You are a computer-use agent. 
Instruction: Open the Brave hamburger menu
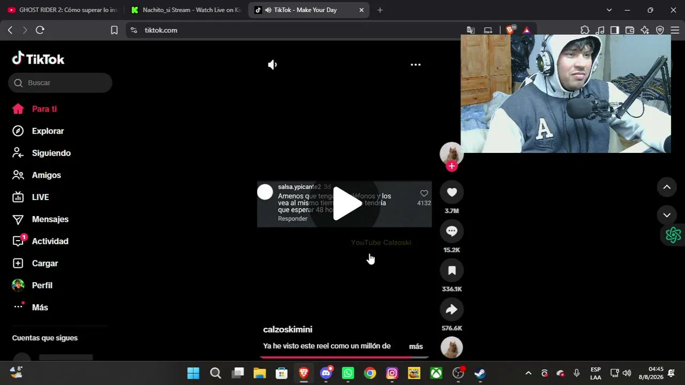point(675,30)
